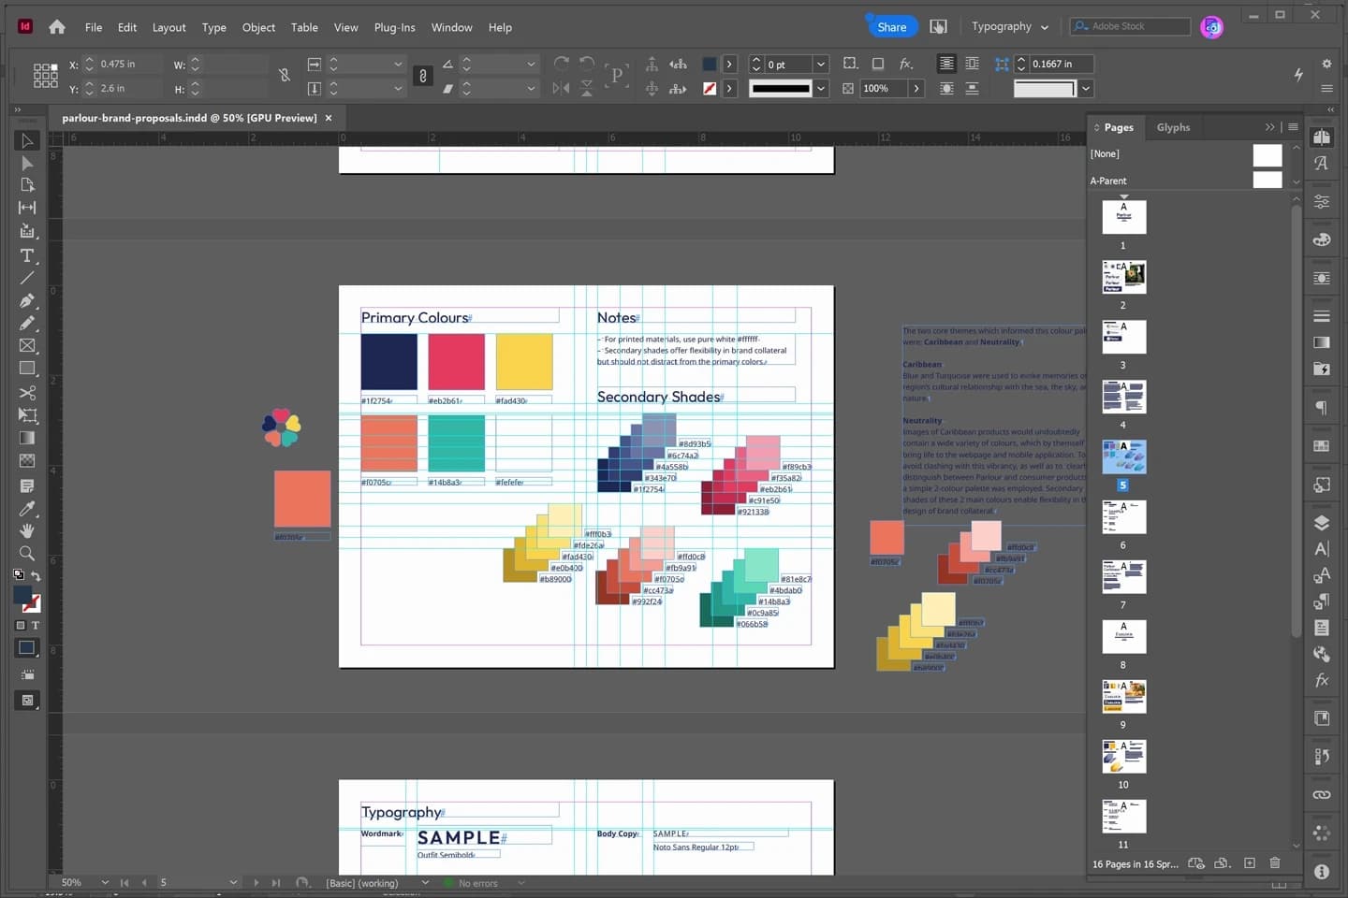
Task: Switch to the Glyphs tab
Action: [x=1173, y=127]
